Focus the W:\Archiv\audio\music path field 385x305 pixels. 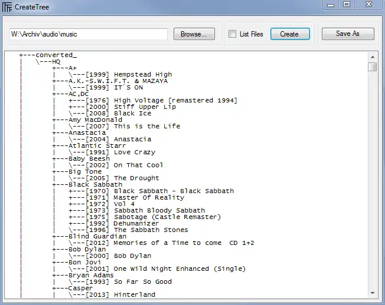89,34
